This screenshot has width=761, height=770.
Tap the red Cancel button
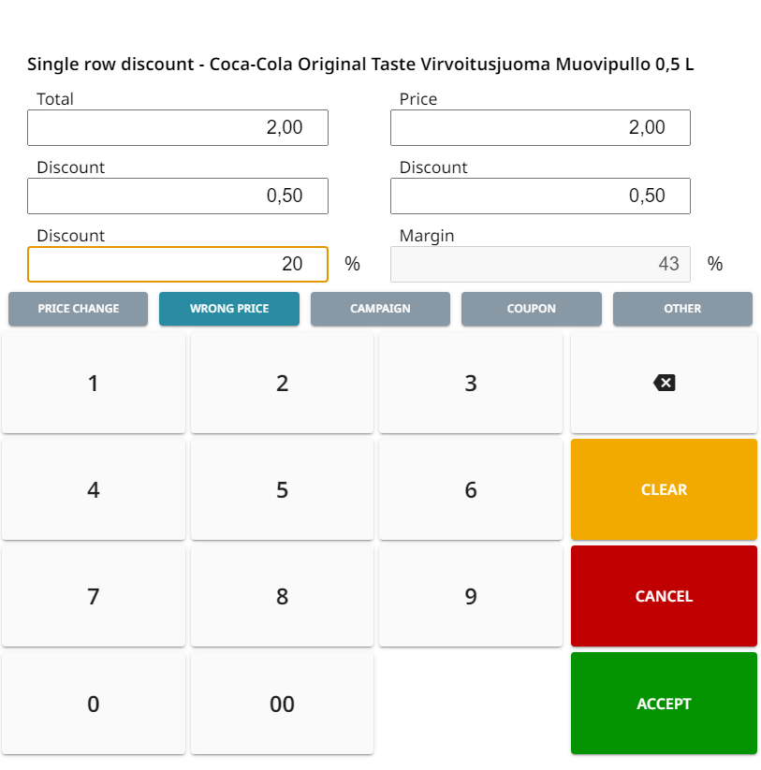click(664, 596)
